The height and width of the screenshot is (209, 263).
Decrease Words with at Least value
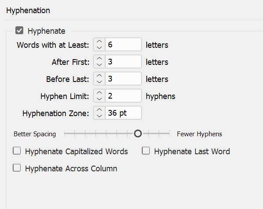[x=99, y=47]
